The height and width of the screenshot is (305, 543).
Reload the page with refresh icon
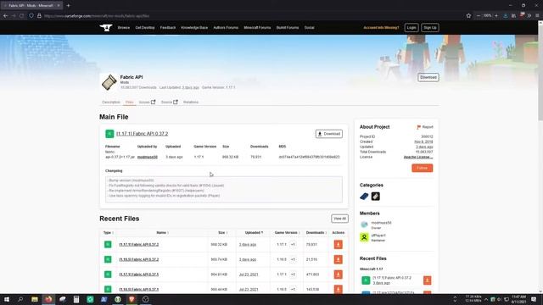pos(22,16)
